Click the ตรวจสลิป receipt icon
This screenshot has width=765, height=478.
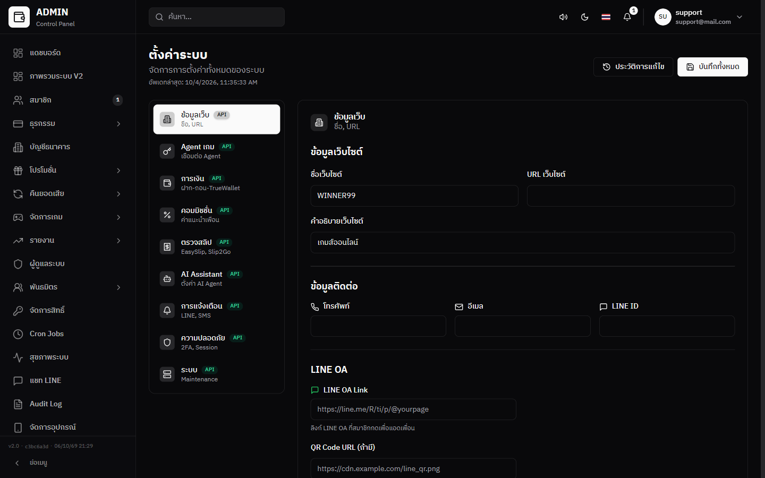tap(167, 247)
